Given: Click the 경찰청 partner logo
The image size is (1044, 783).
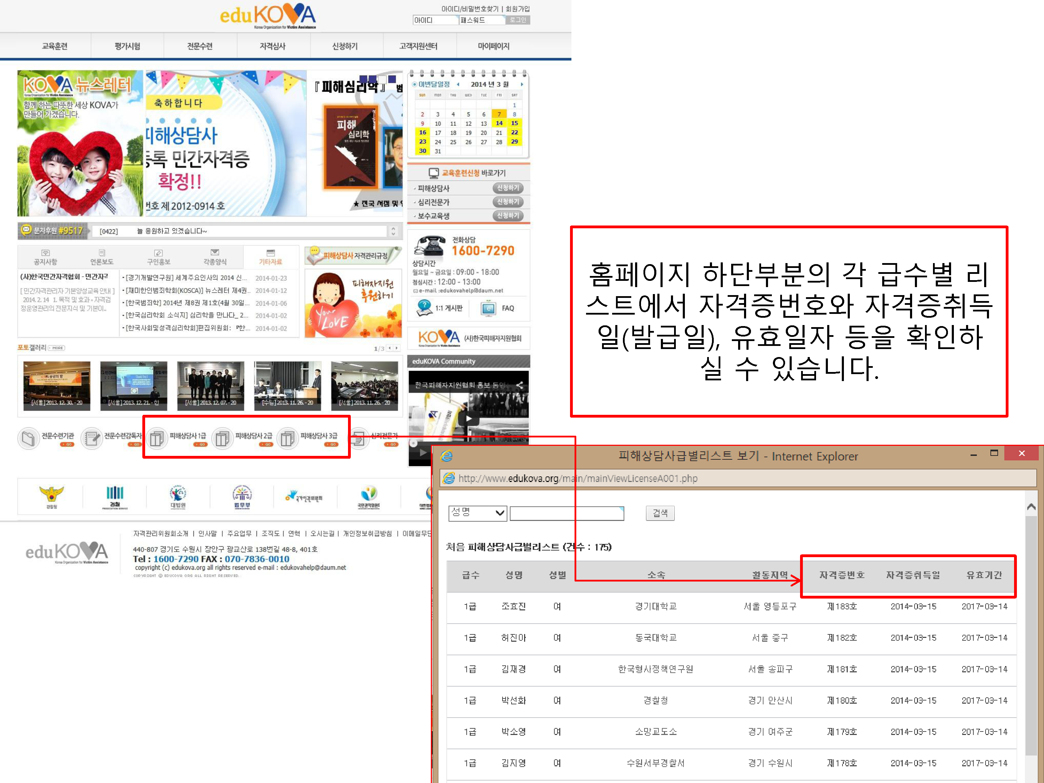Looking at the screenshot, I should tap(52, 497).
